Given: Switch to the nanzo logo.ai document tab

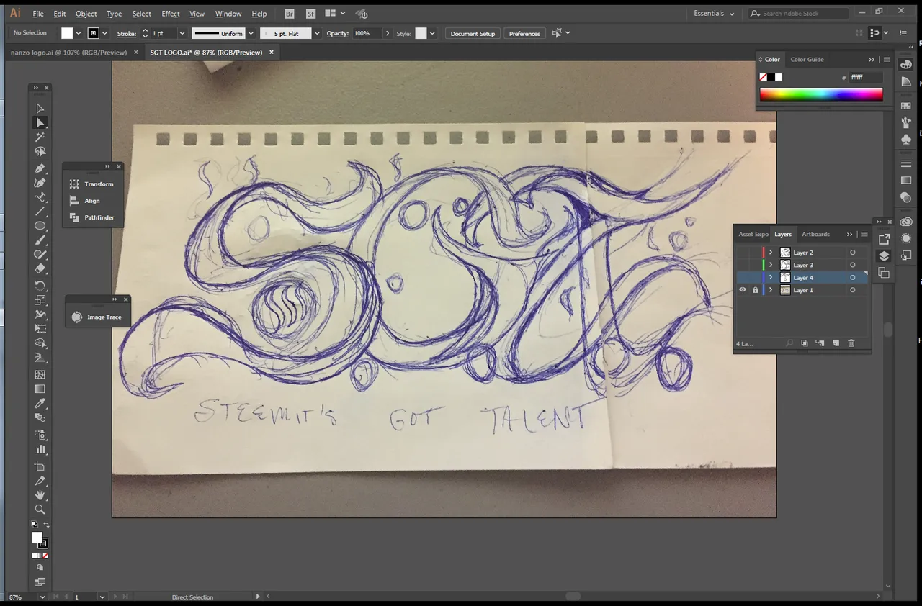Looking at the screenshot, I should click(68, 53).
